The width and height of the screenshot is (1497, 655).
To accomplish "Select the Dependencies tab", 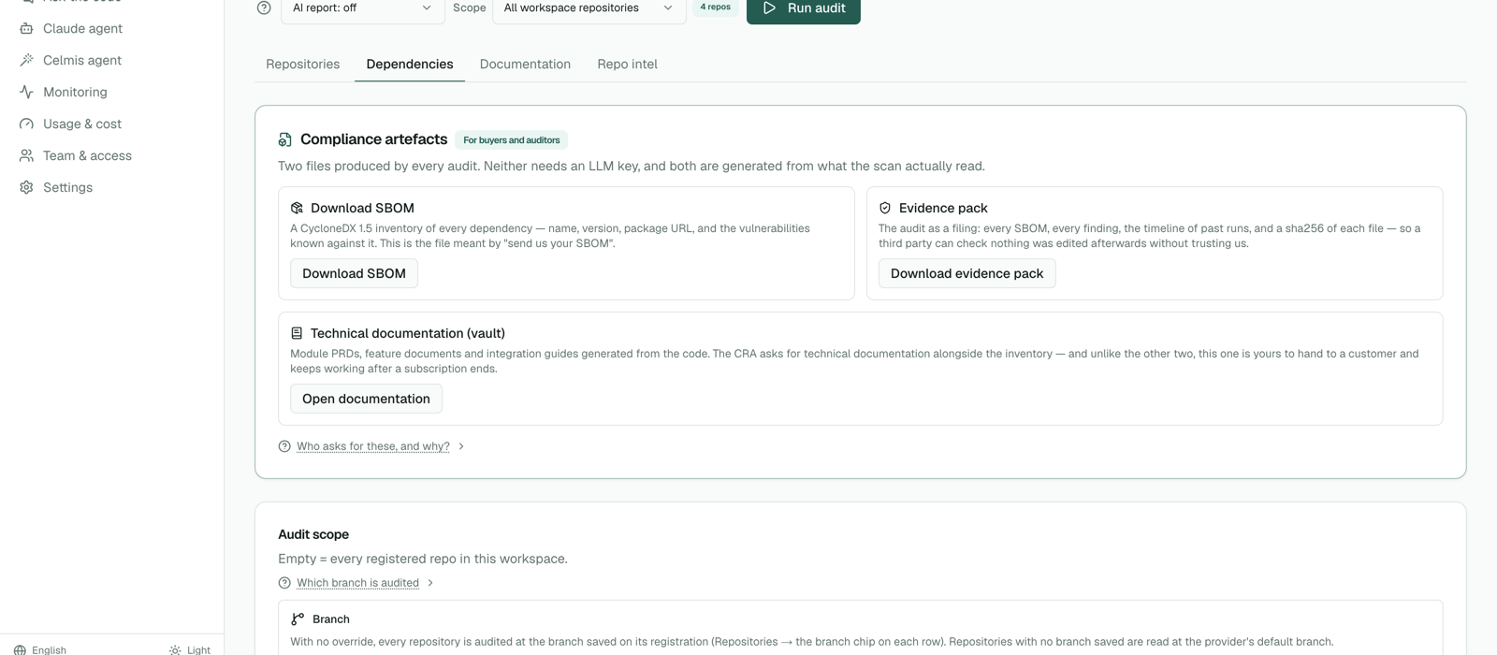I will pos(410,64).
